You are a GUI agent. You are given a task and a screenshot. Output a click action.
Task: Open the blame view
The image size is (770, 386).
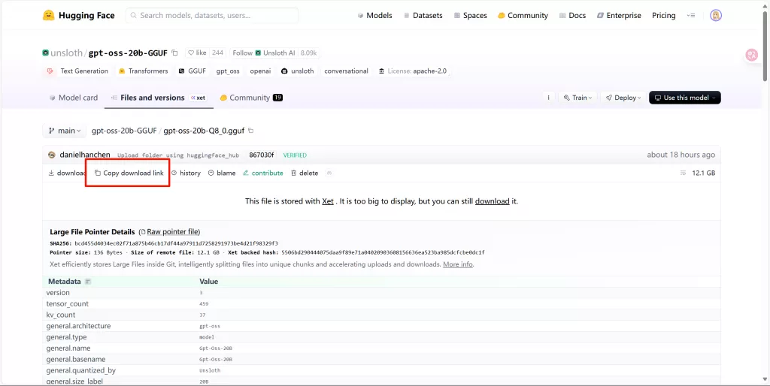(222, 173)
